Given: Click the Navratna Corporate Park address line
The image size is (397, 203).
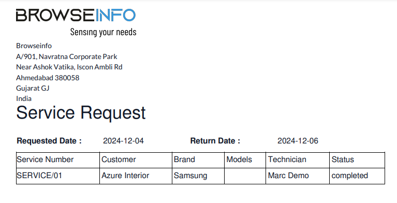Looking at the screenshot, I should (67, 56).
